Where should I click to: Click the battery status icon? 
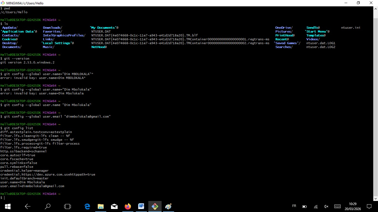pos(304,206)
